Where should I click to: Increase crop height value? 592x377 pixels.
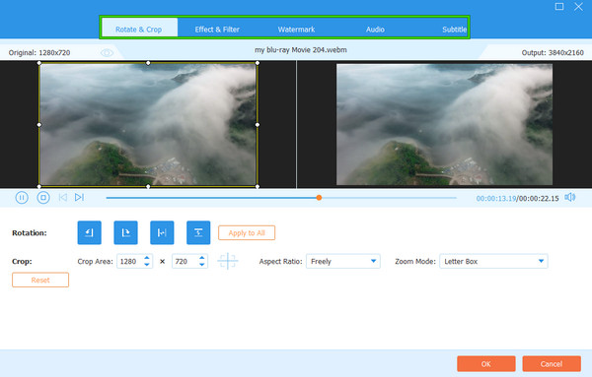click(202, 258)
